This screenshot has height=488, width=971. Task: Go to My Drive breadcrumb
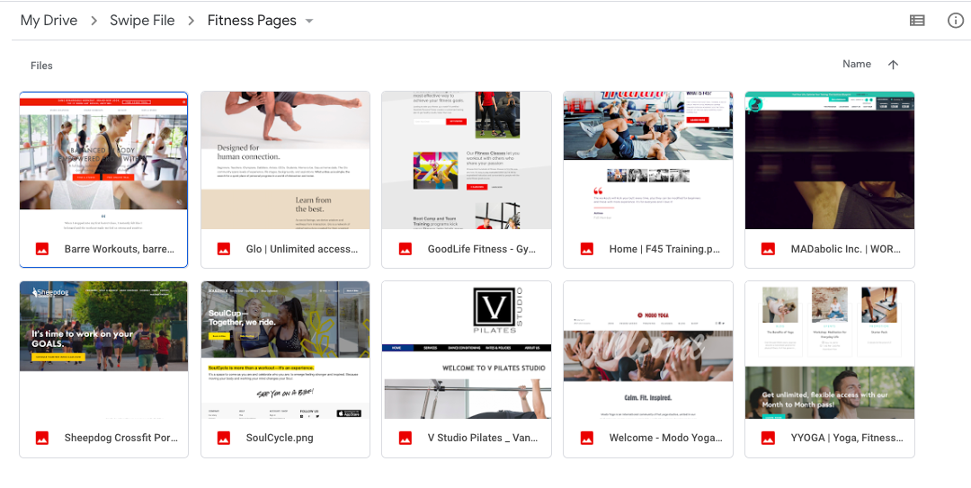(x=49, y=21)
